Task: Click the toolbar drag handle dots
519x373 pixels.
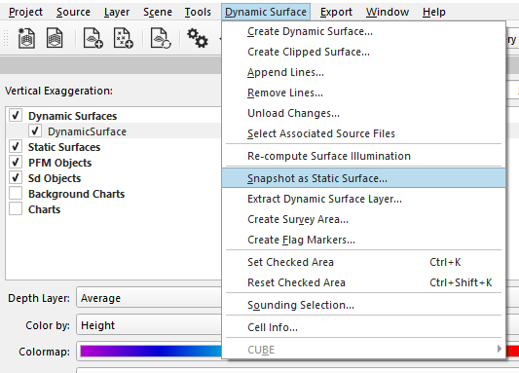Action: 6,38
